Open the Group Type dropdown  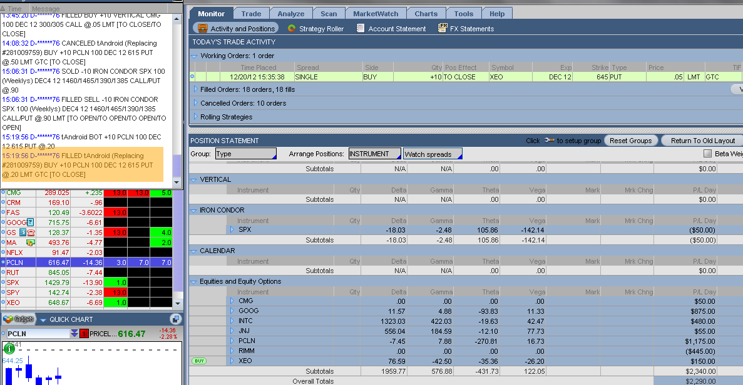tap(245, 154)
